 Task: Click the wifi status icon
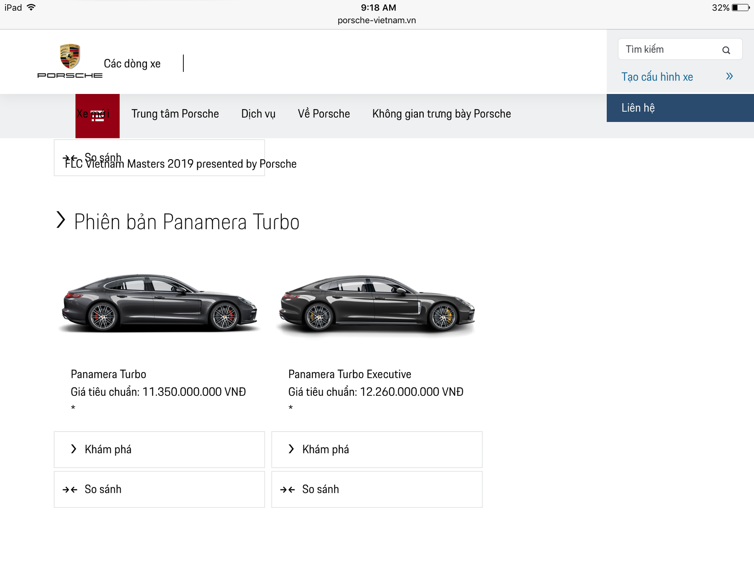31,7
